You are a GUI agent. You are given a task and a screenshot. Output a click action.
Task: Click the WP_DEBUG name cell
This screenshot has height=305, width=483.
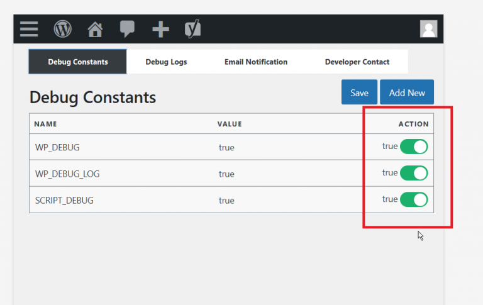(57, 147)
